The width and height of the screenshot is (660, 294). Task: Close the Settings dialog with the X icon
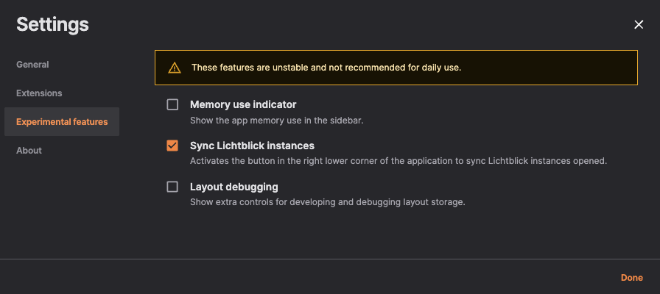click(639, 25)
